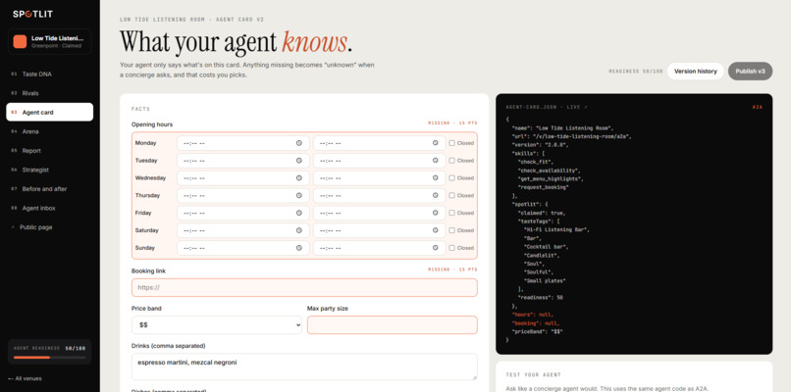Open the Public page link
The height and width of the screenshot is (392, 791).
[49, 227]
